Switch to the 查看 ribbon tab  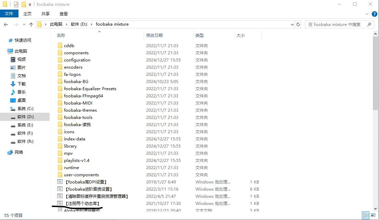[64, 14]
